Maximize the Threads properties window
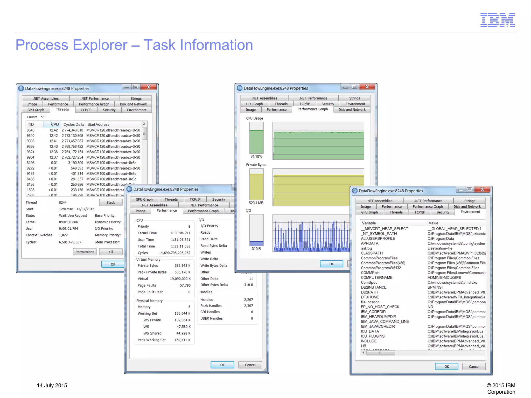Image resolution: width=531 pixels, height=398 pixels. click(136, 87)
